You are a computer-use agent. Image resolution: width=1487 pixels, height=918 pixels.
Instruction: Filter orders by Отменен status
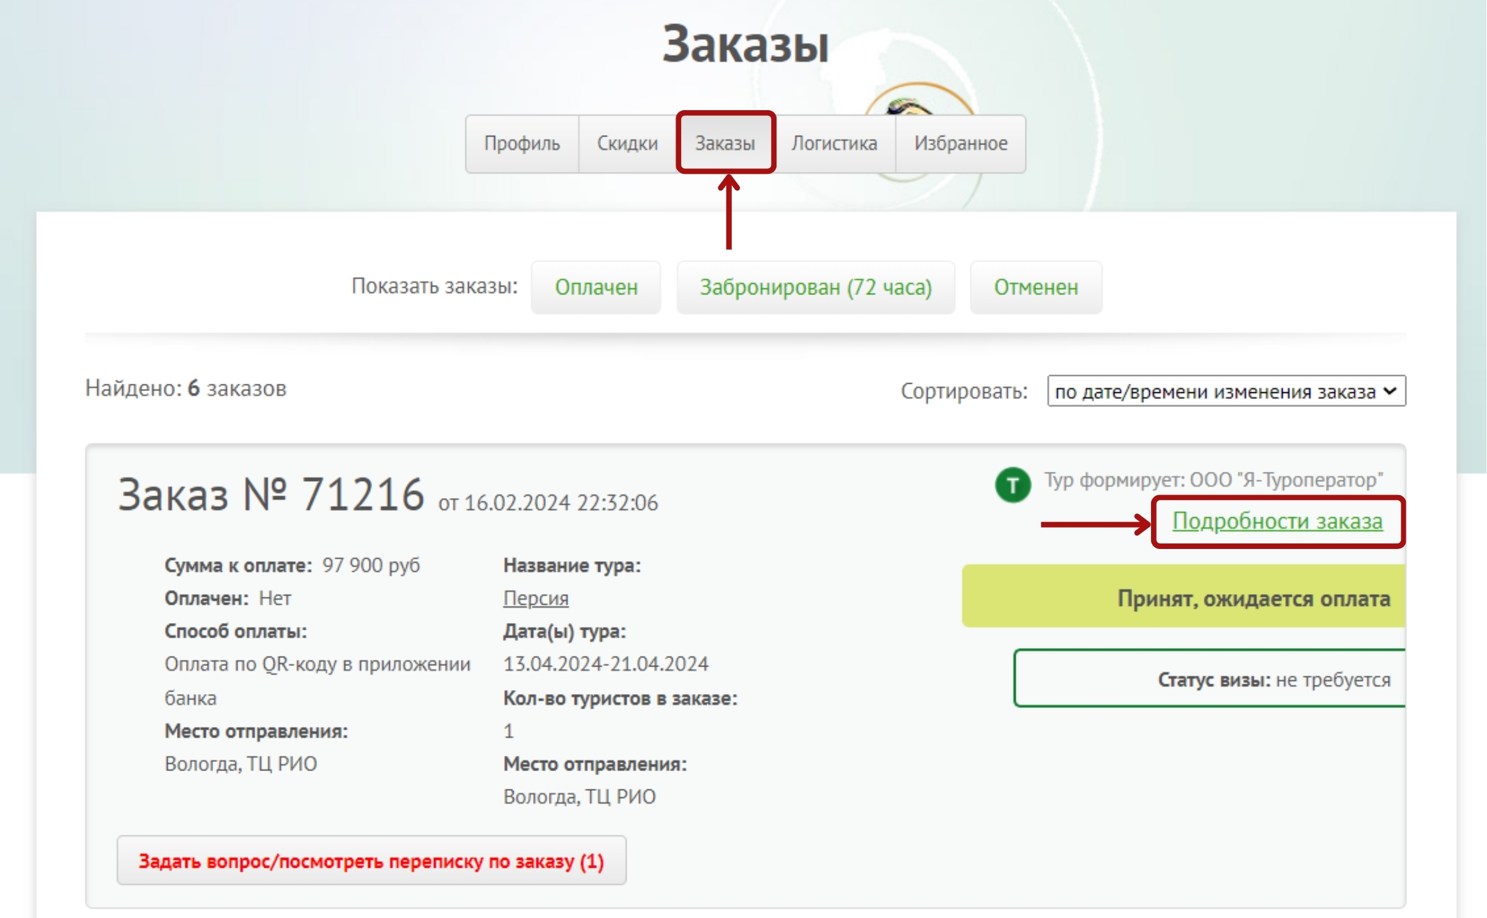coord(1035,287)
